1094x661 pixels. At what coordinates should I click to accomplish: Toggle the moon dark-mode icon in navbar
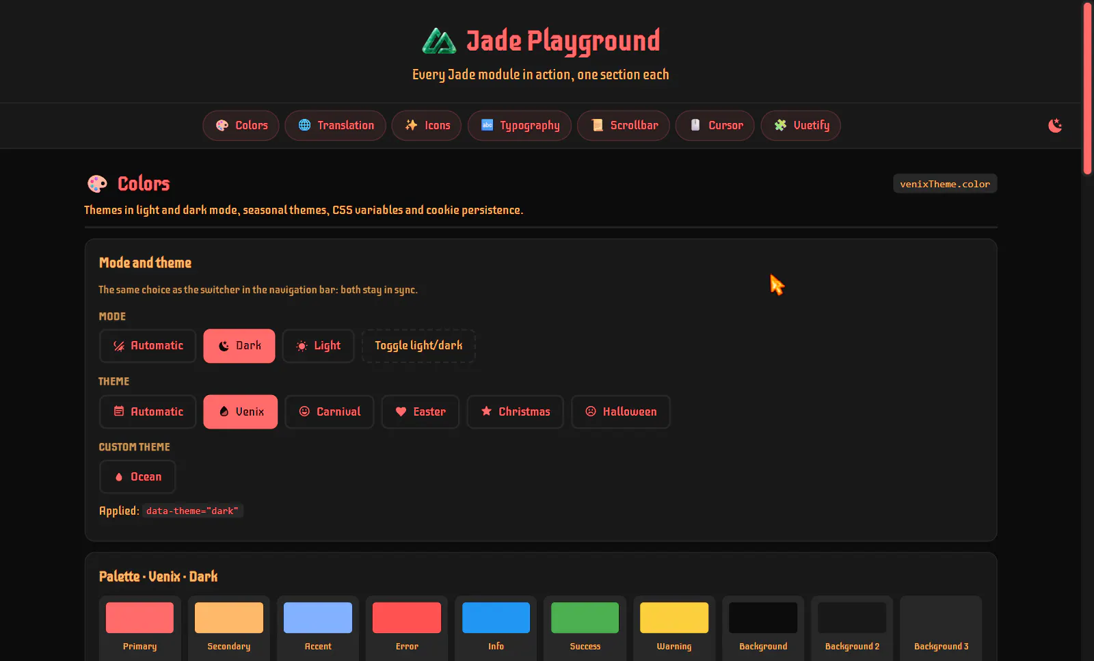point(1055,125)
